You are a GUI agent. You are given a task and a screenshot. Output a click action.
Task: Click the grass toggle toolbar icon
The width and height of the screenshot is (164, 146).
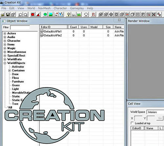pyautogui.click(x=79, y=14)
